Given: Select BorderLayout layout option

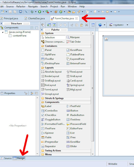Looking at the screenshot, I should tap(50, 76).
